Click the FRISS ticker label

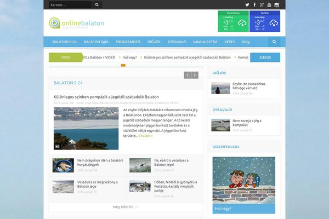(x=66, y=57)
